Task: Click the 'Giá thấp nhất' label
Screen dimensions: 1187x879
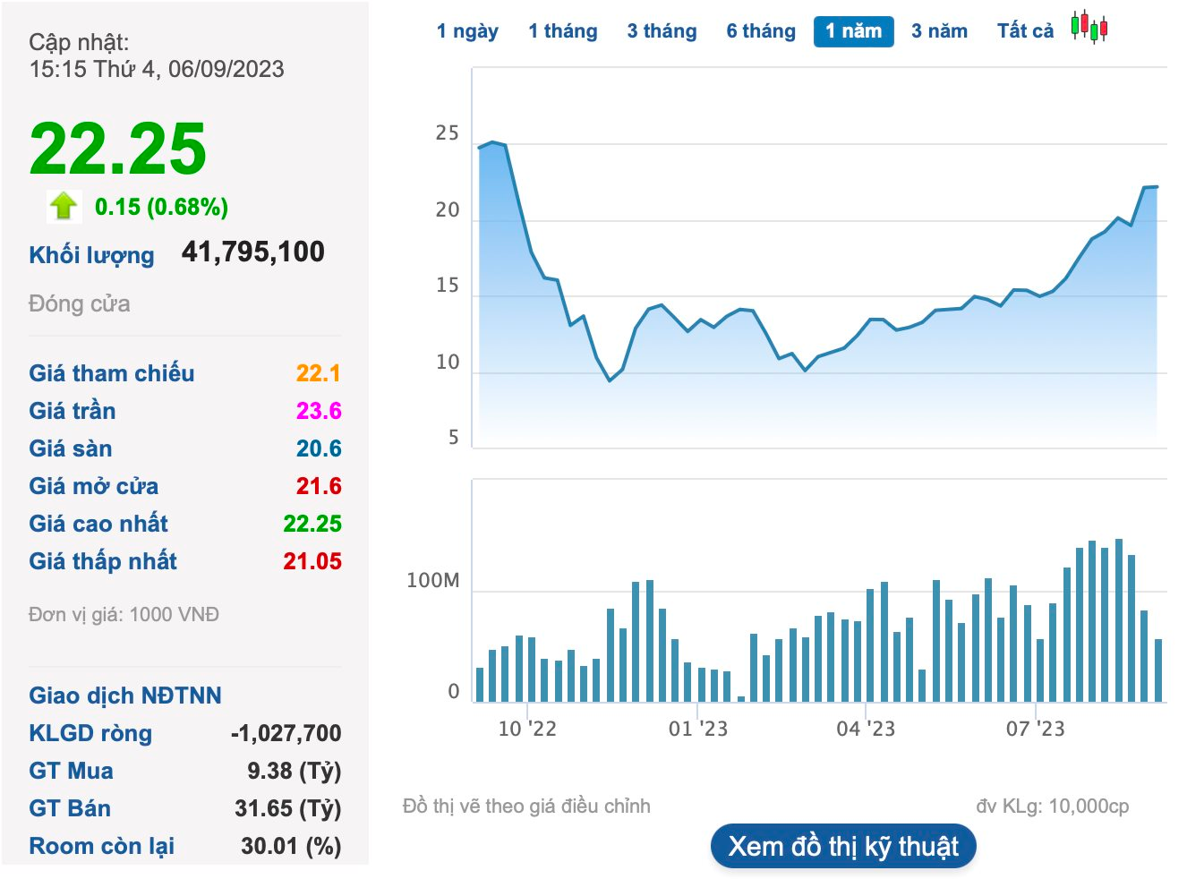Action: [x=103, y=561]
